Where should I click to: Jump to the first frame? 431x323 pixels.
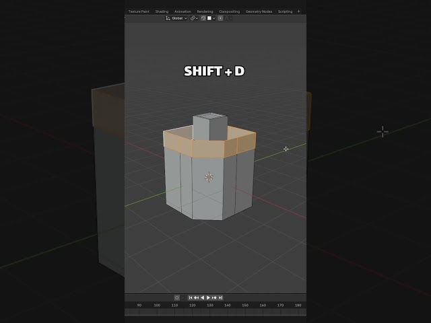191,297
